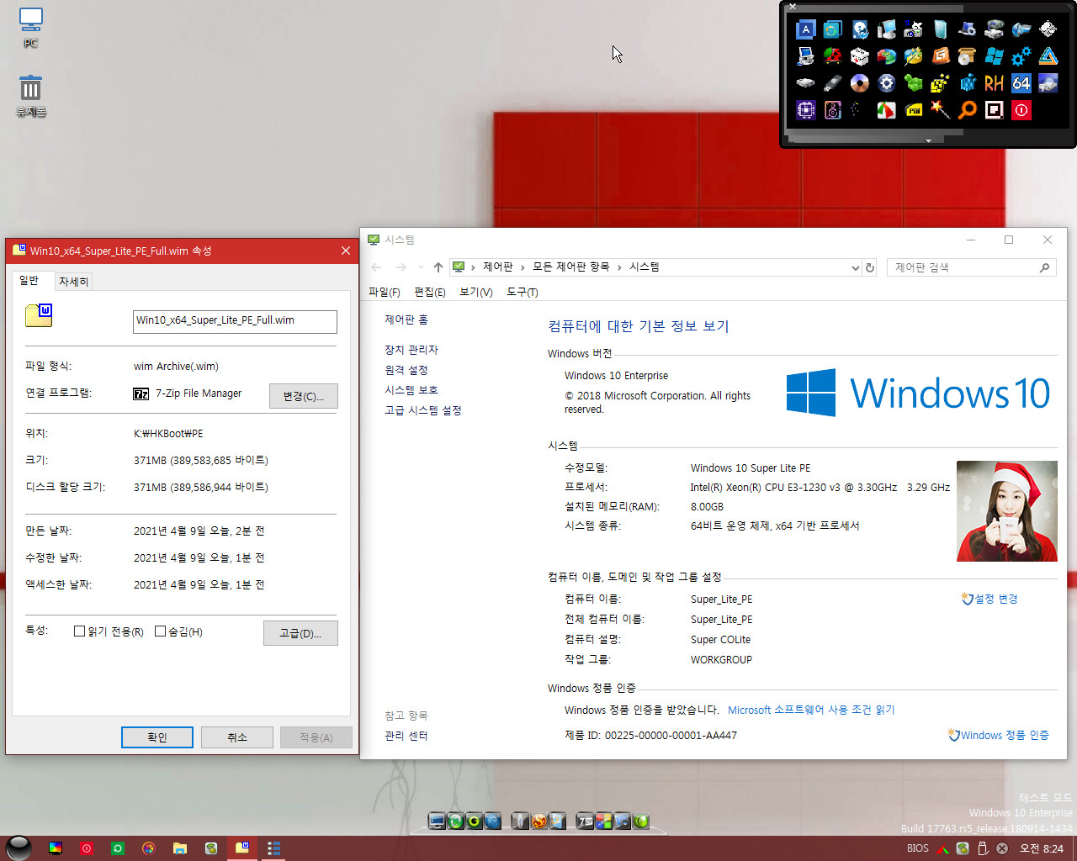Close the launcher panel with its X
Image resolution: width=1077 pixels, height=861 pixels.
[x=792, y=7]
